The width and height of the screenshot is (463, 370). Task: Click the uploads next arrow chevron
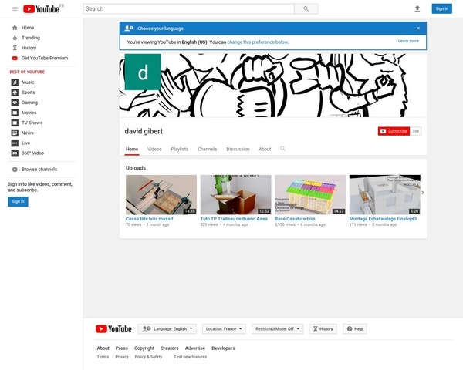pyautogui.click(x=423, y=193)
